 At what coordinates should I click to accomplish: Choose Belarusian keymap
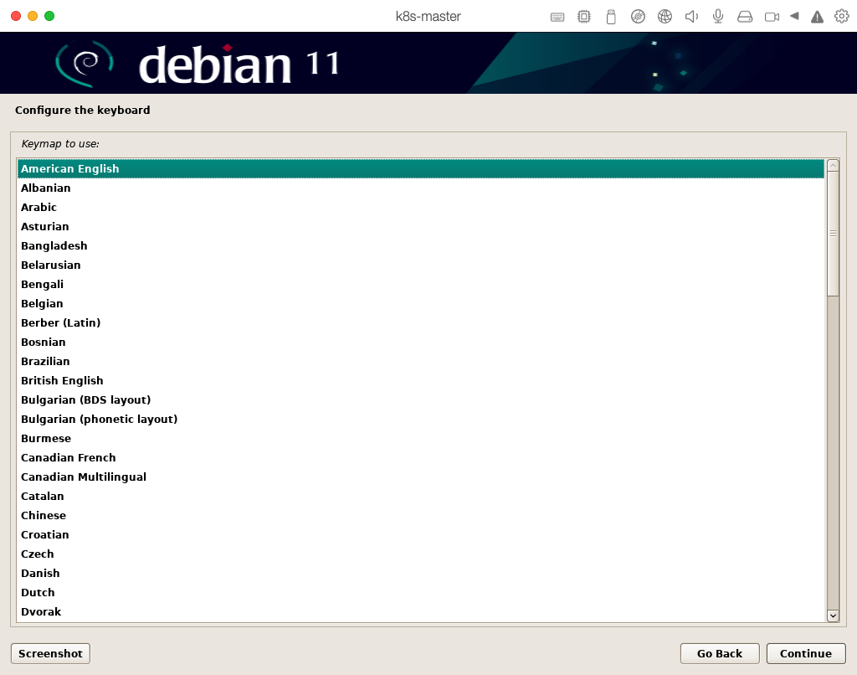point(420,265)
